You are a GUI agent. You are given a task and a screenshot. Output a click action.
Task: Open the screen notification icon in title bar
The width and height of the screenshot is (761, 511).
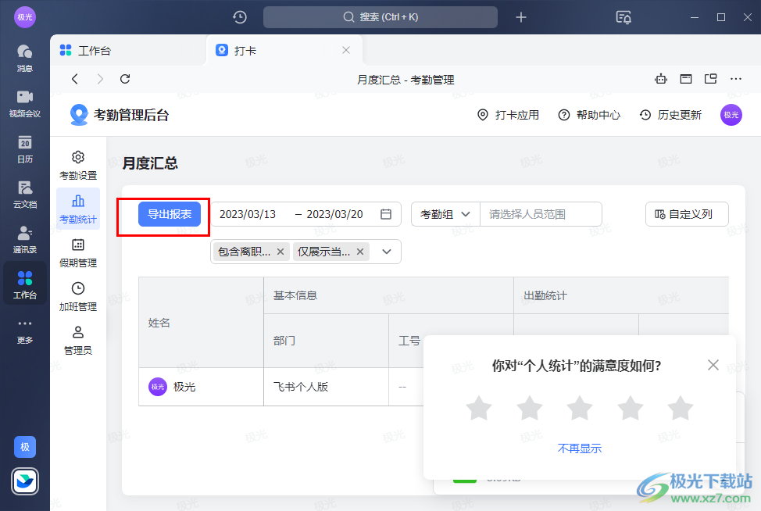click(x=623, y=17)
